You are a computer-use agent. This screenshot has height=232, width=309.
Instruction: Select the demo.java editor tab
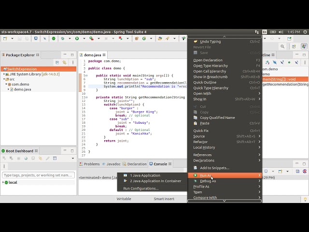point(92,55)
